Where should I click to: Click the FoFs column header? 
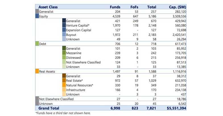click(134, 7)
